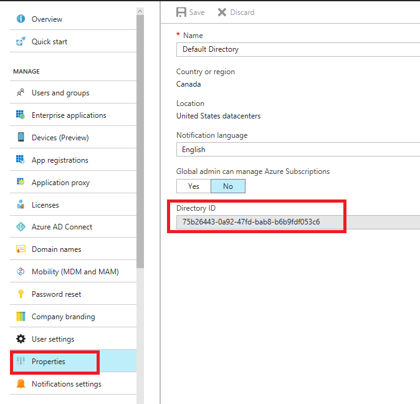Click the Save floppy disk icon
Image resolution: width=420 pixels, height=404 pixels.
181,12
